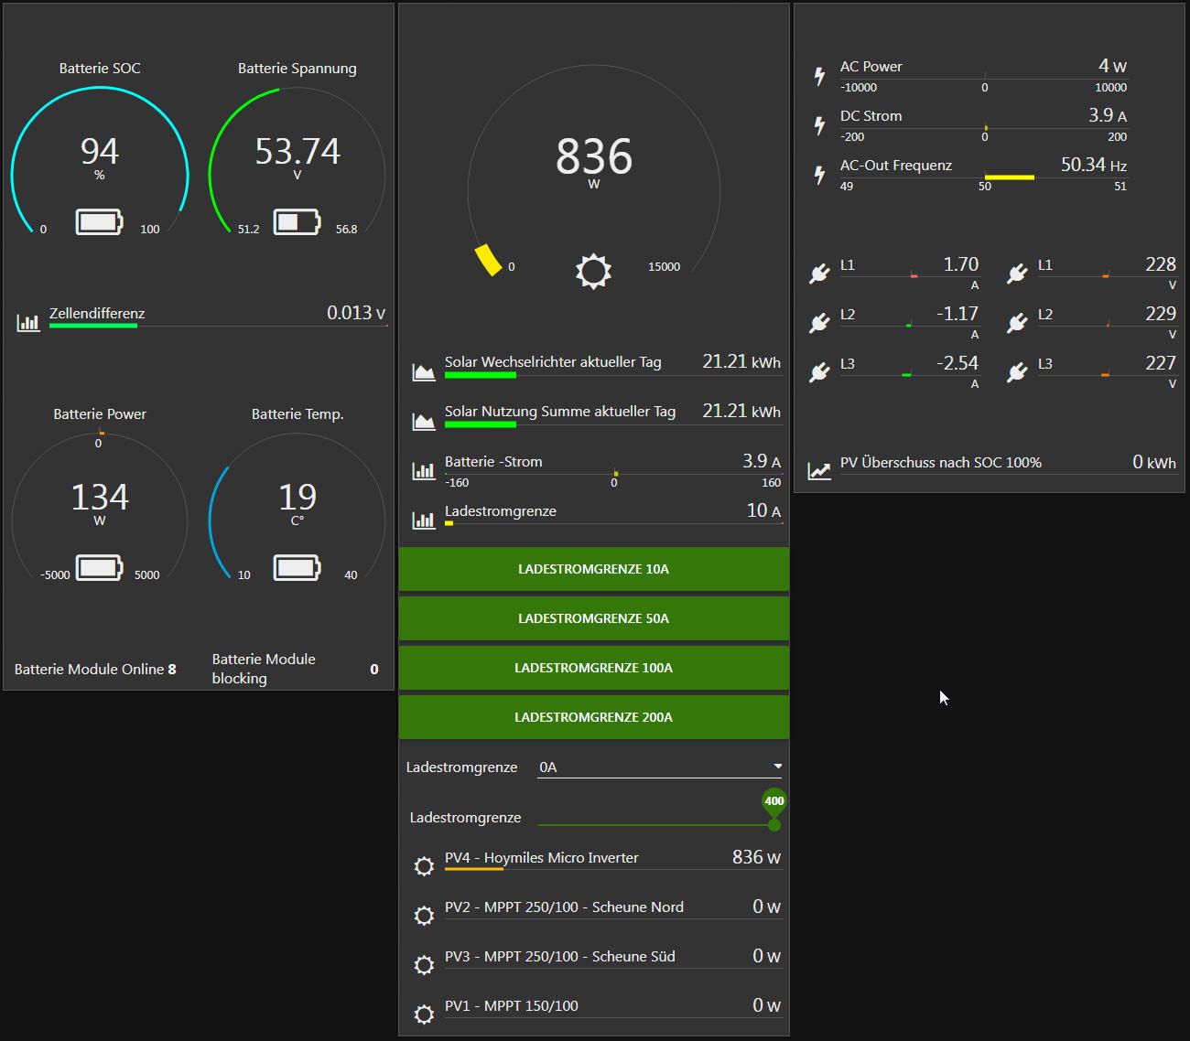Click the Ladestromgrenze slider handle at 400
This screenshot has width=1190, height=1041.
click(774, 824)
